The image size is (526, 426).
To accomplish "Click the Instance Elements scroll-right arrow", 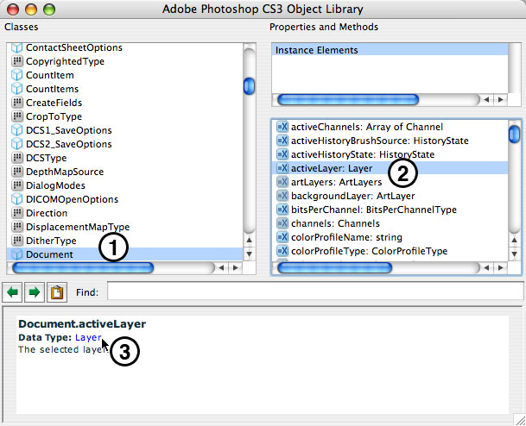I will (x=500, y=99).
